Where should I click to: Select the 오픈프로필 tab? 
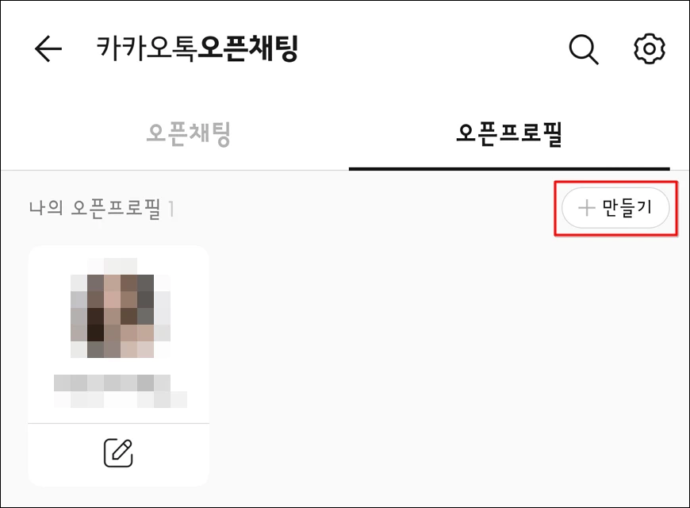pos(509,134)
